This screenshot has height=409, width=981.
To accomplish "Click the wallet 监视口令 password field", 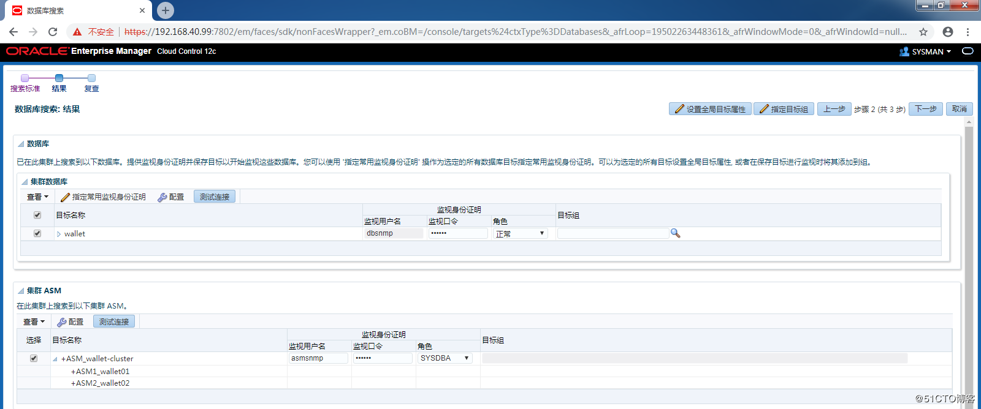I will pyautogui.click(x=458, y=233).
